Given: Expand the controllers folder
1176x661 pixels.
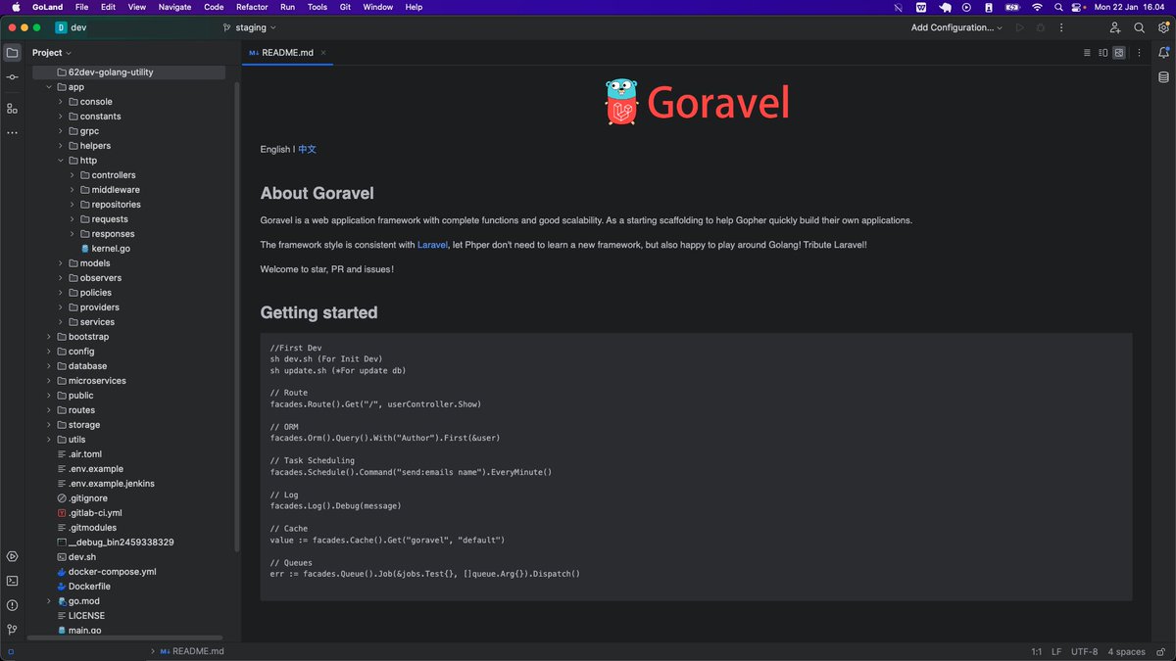Looking at the screenshot, I should [72, 175].
